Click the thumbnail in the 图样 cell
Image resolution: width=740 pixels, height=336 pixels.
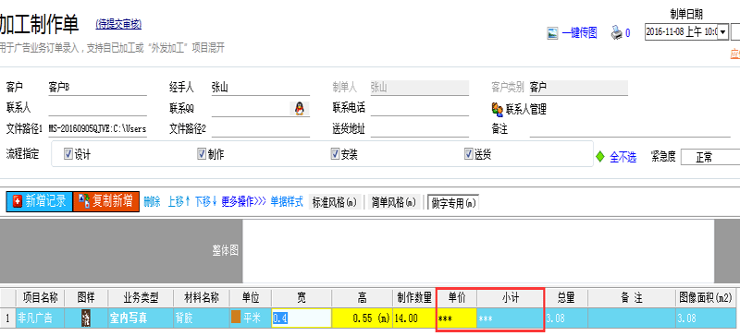pos(86,318)
